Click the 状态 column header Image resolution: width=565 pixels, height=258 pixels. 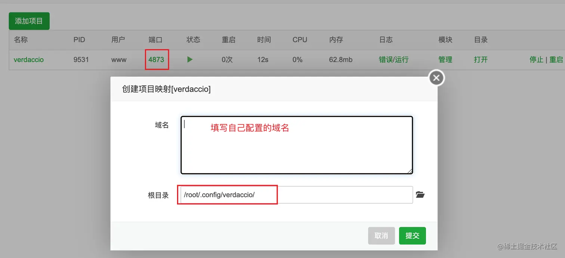tap(194, 40)
